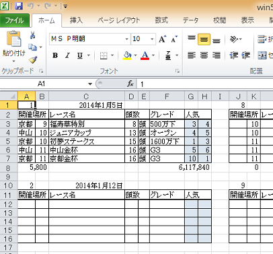Select column C header
Viewport: 273px width, 254px height.
point(87,96)
